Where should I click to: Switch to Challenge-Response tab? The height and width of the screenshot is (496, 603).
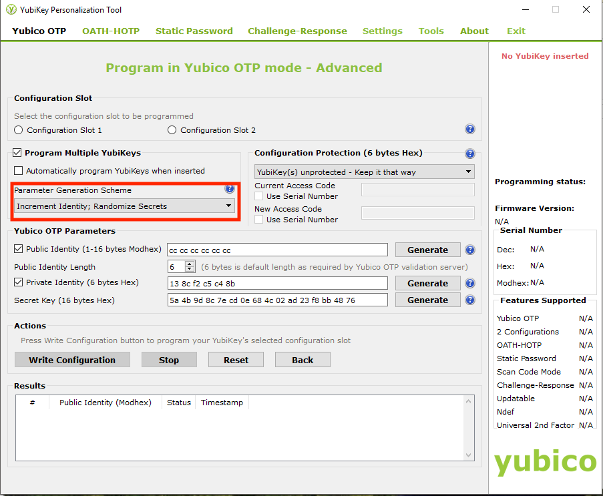coord(297,31)
